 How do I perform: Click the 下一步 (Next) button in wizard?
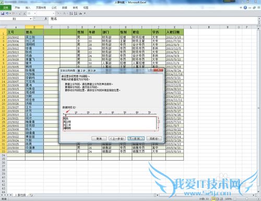[x=136, y=139]
